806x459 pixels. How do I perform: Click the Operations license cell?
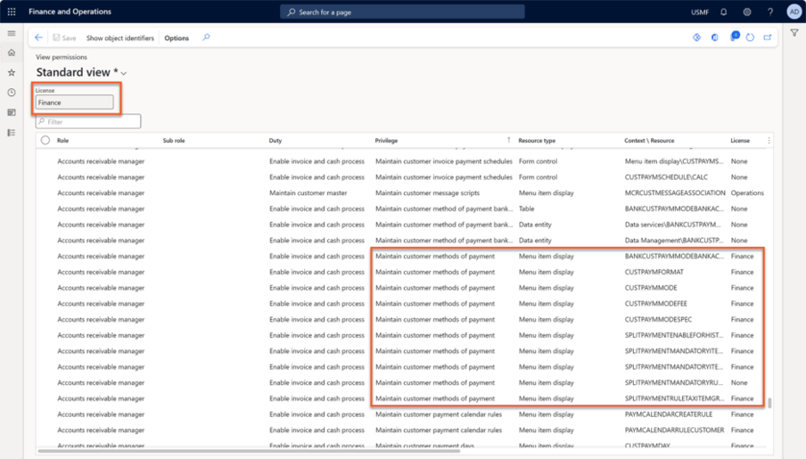tap(747, 193)
